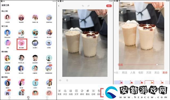This screenshot has width=170, height=100.
Task: Select the 背景 background tool
Action: pos(59,92)
